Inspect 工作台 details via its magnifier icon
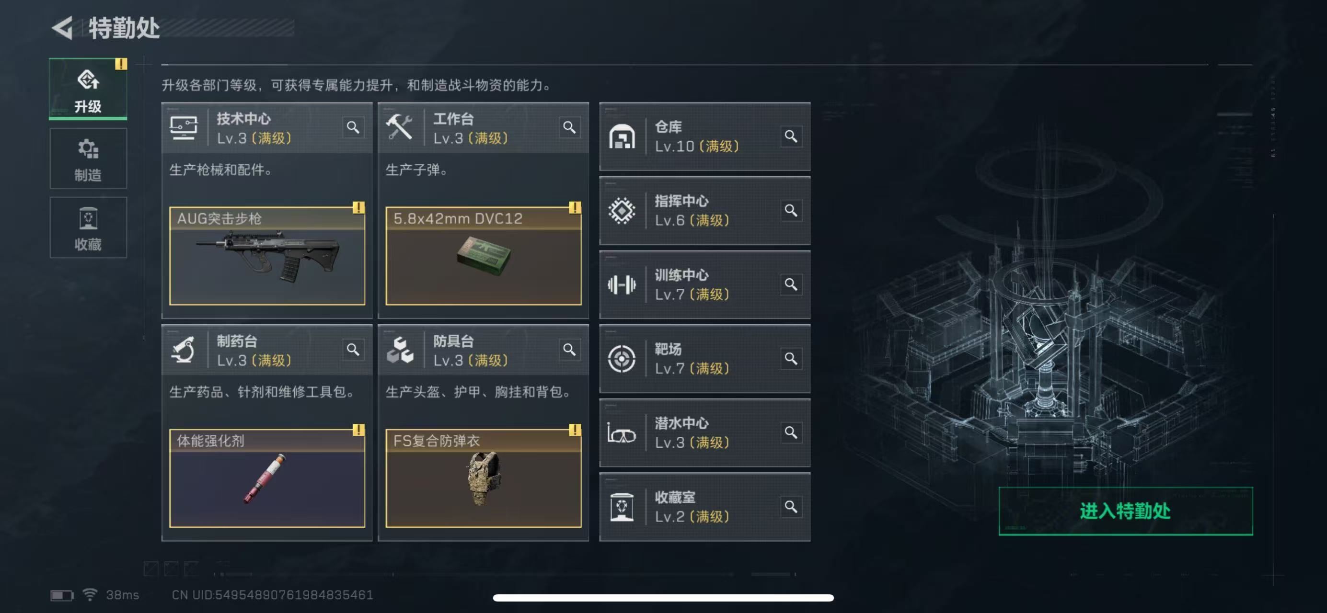Viewport: 1327px width, 613px height. pos(569,127)
